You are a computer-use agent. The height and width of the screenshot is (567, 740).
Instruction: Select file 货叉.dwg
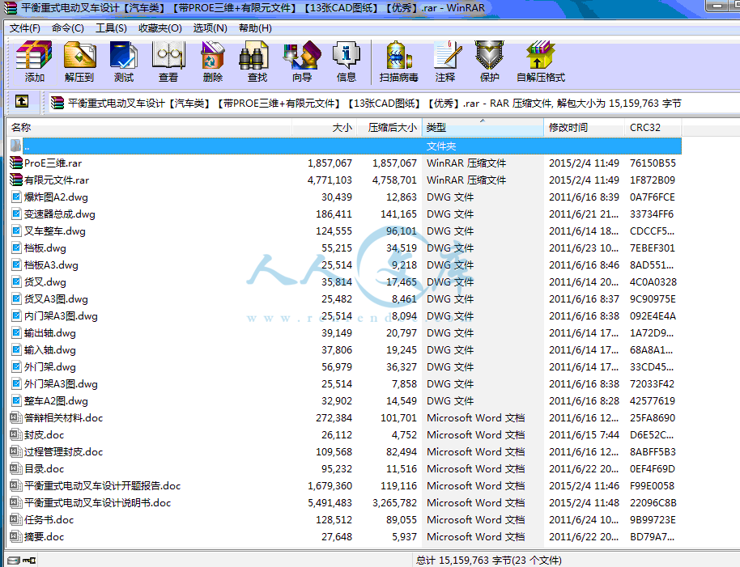click(x=45, y=281)
